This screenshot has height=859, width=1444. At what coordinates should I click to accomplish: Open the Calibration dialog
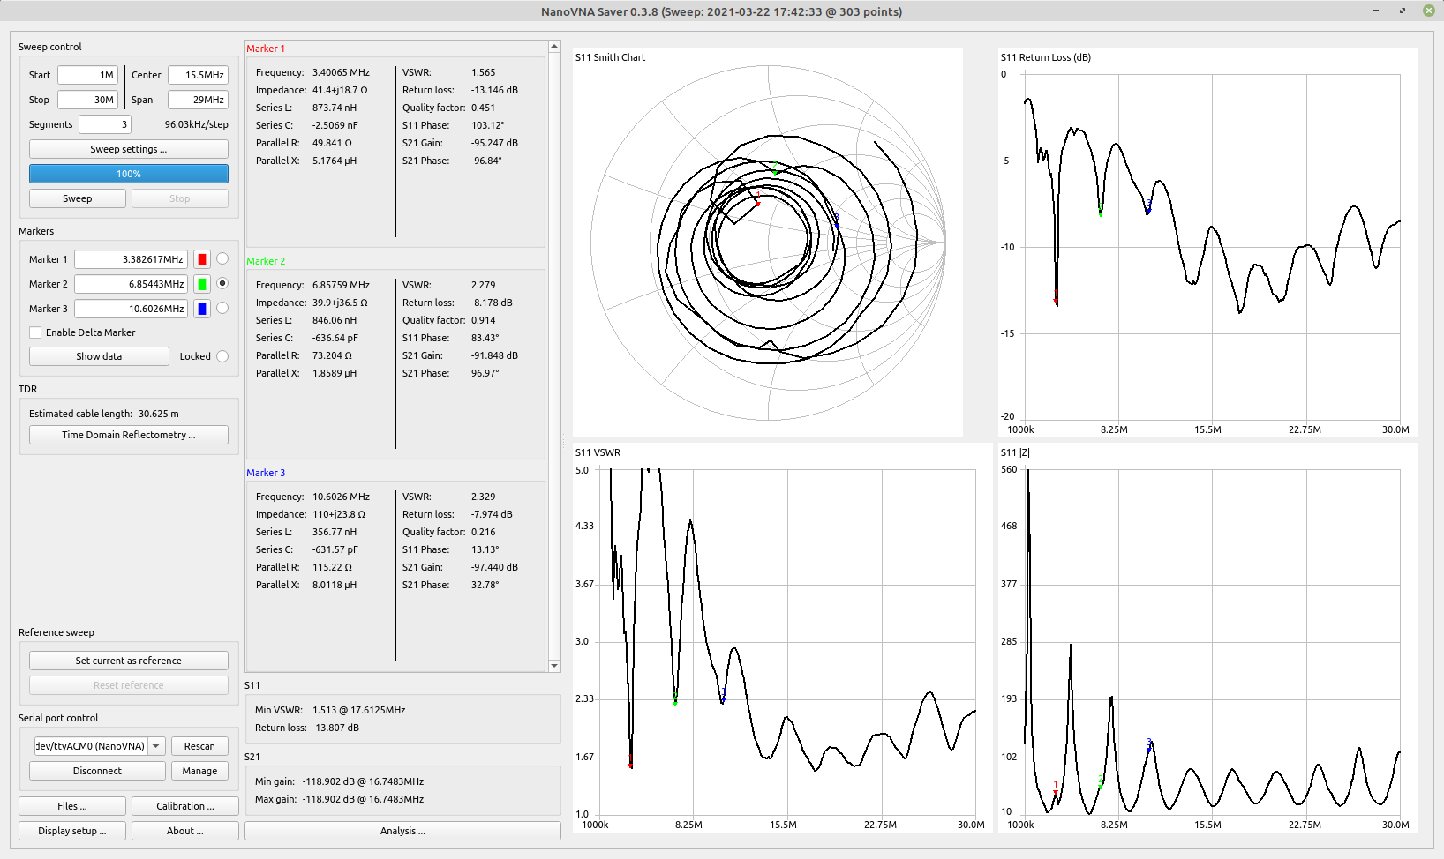tap(184, 806)
